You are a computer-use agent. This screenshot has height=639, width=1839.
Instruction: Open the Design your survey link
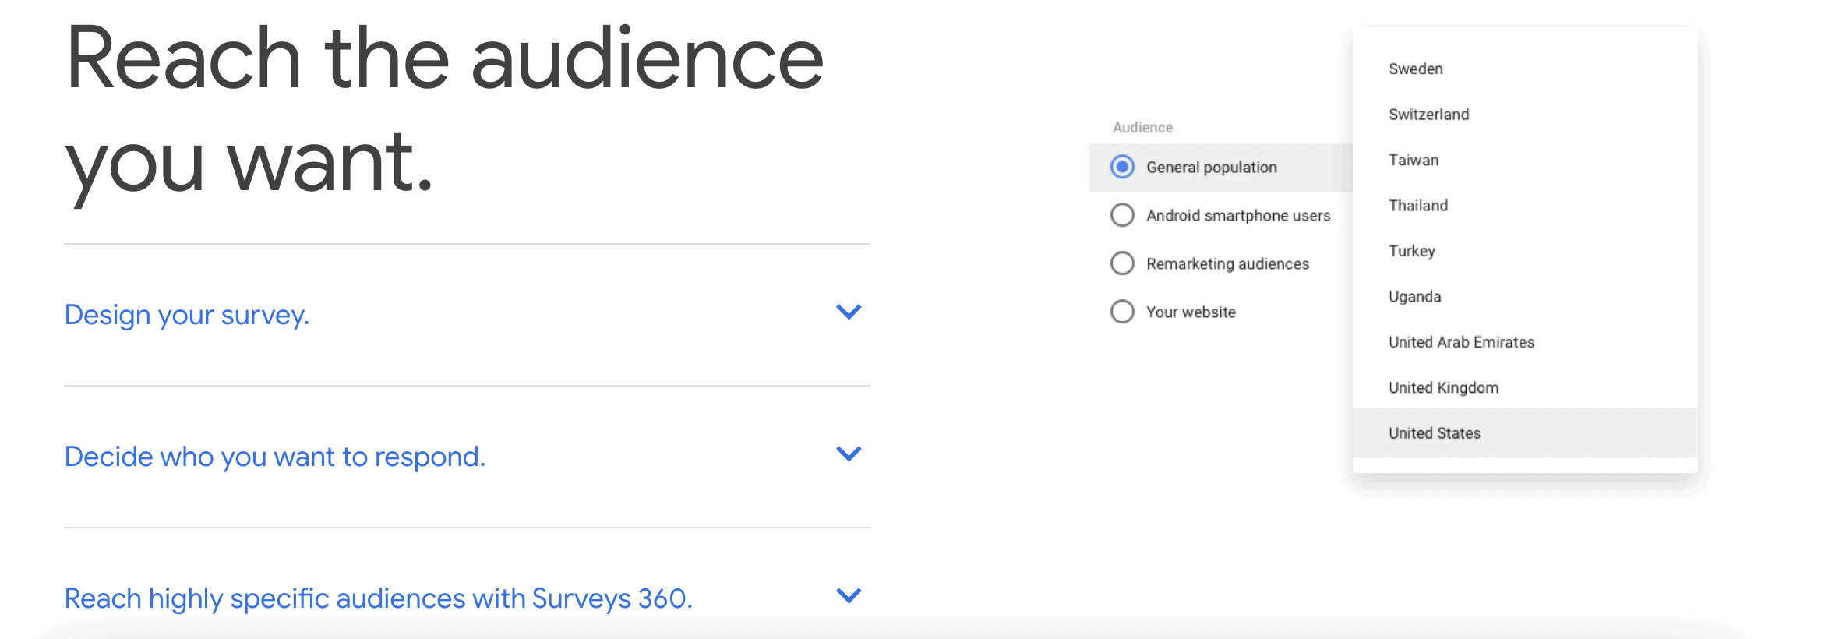[187, 315]
